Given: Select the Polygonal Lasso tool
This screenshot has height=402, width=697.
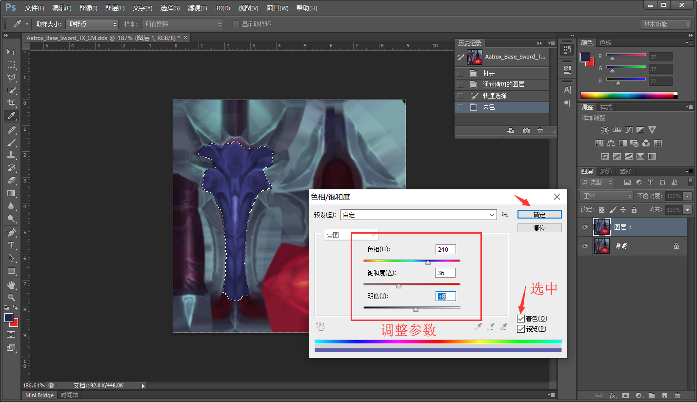Looking at the screenshot, I should 11,78.
